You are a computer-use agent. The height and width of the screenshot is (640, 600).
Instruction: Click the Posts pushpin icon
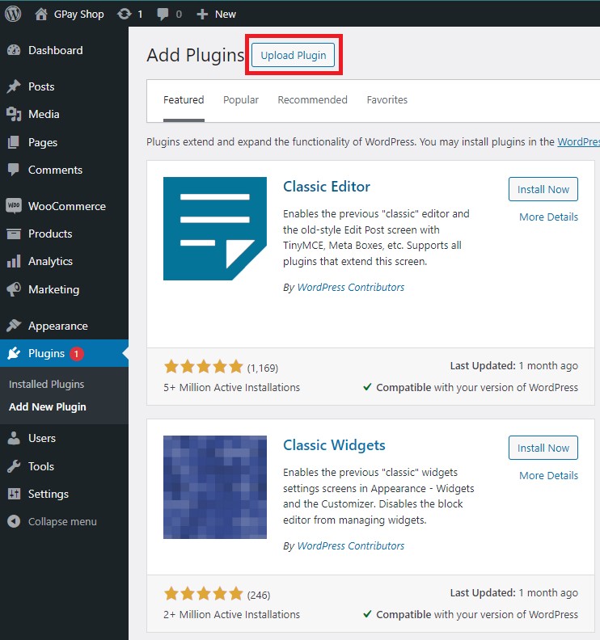pos(14,86)
